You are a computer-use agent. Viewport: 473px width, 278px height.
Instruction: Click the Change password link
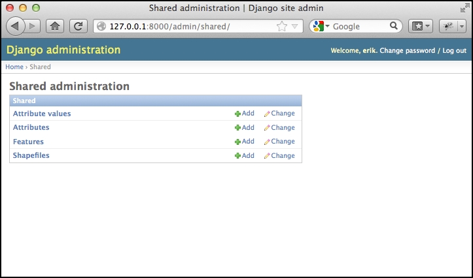(x=407, y=50)
